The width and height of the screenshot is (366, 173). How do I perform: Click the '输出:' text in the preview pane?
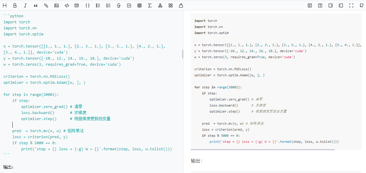(196, 161)
